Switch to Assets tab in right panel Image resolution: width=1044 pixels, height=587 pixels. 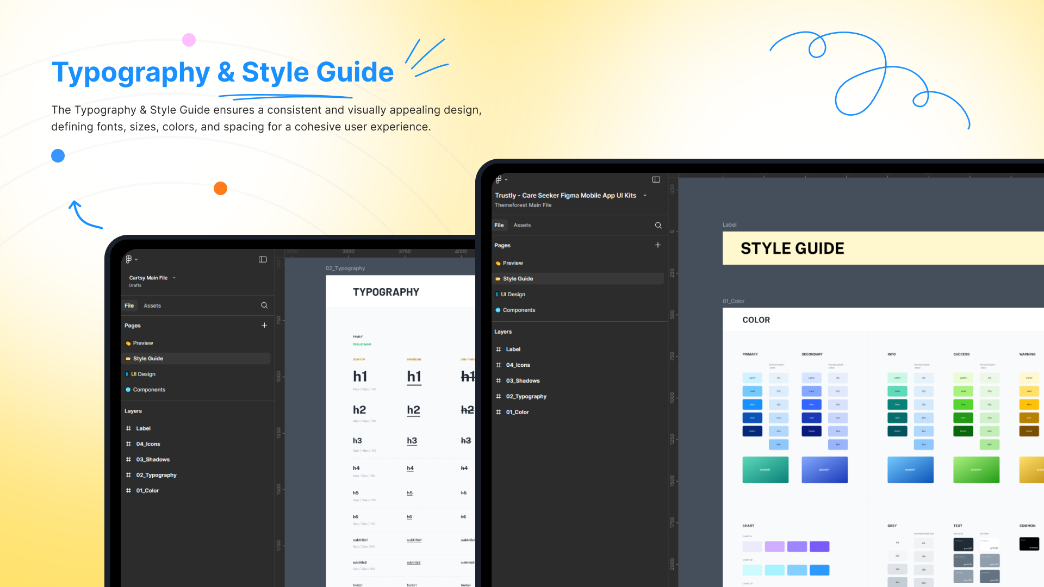click(522, 225)
